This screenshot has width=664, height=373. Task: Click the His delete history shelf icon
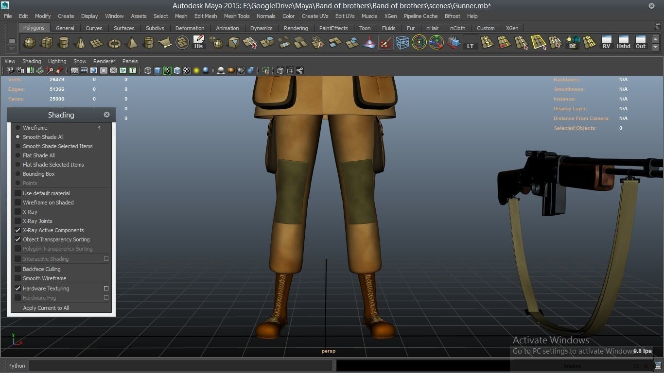point(198,42)
